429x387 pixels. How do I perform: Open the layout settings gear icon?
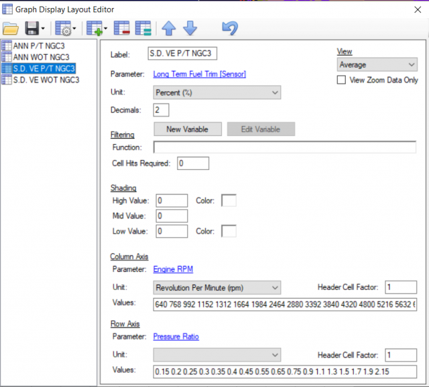[63, 29]
